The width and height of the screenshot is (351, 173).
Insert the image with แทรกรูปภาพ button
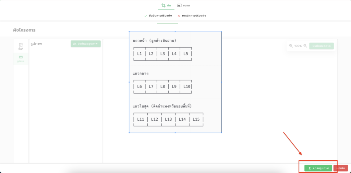318,168
